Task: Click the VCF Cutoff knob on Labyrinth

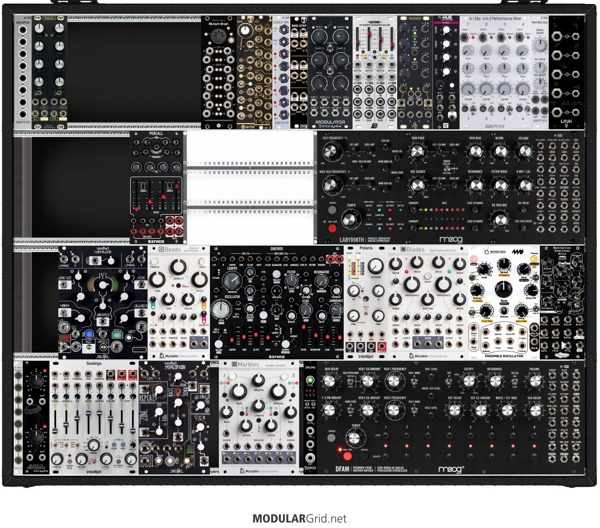Action: pyautogui.click(x=417, y=184)
